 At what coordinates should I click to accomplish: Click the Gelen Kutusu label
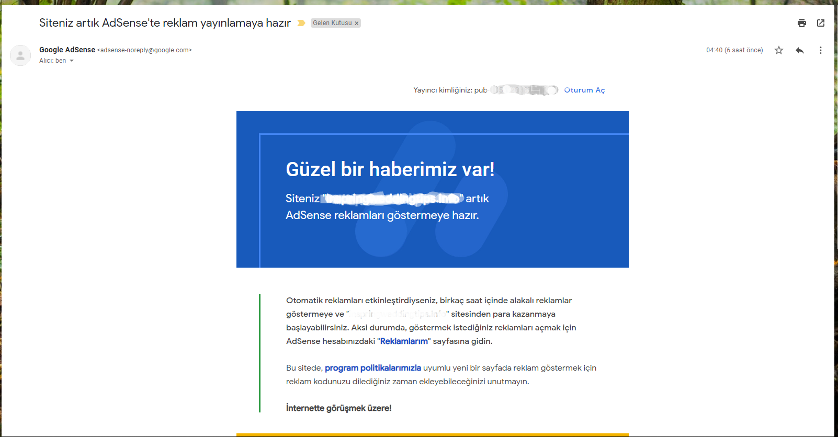(332, 23)
